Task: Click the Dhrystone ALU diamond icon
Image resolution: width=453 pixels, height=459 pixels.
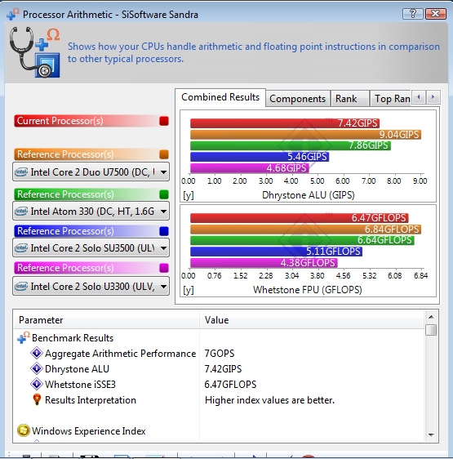Action: (x=37, y=368)
